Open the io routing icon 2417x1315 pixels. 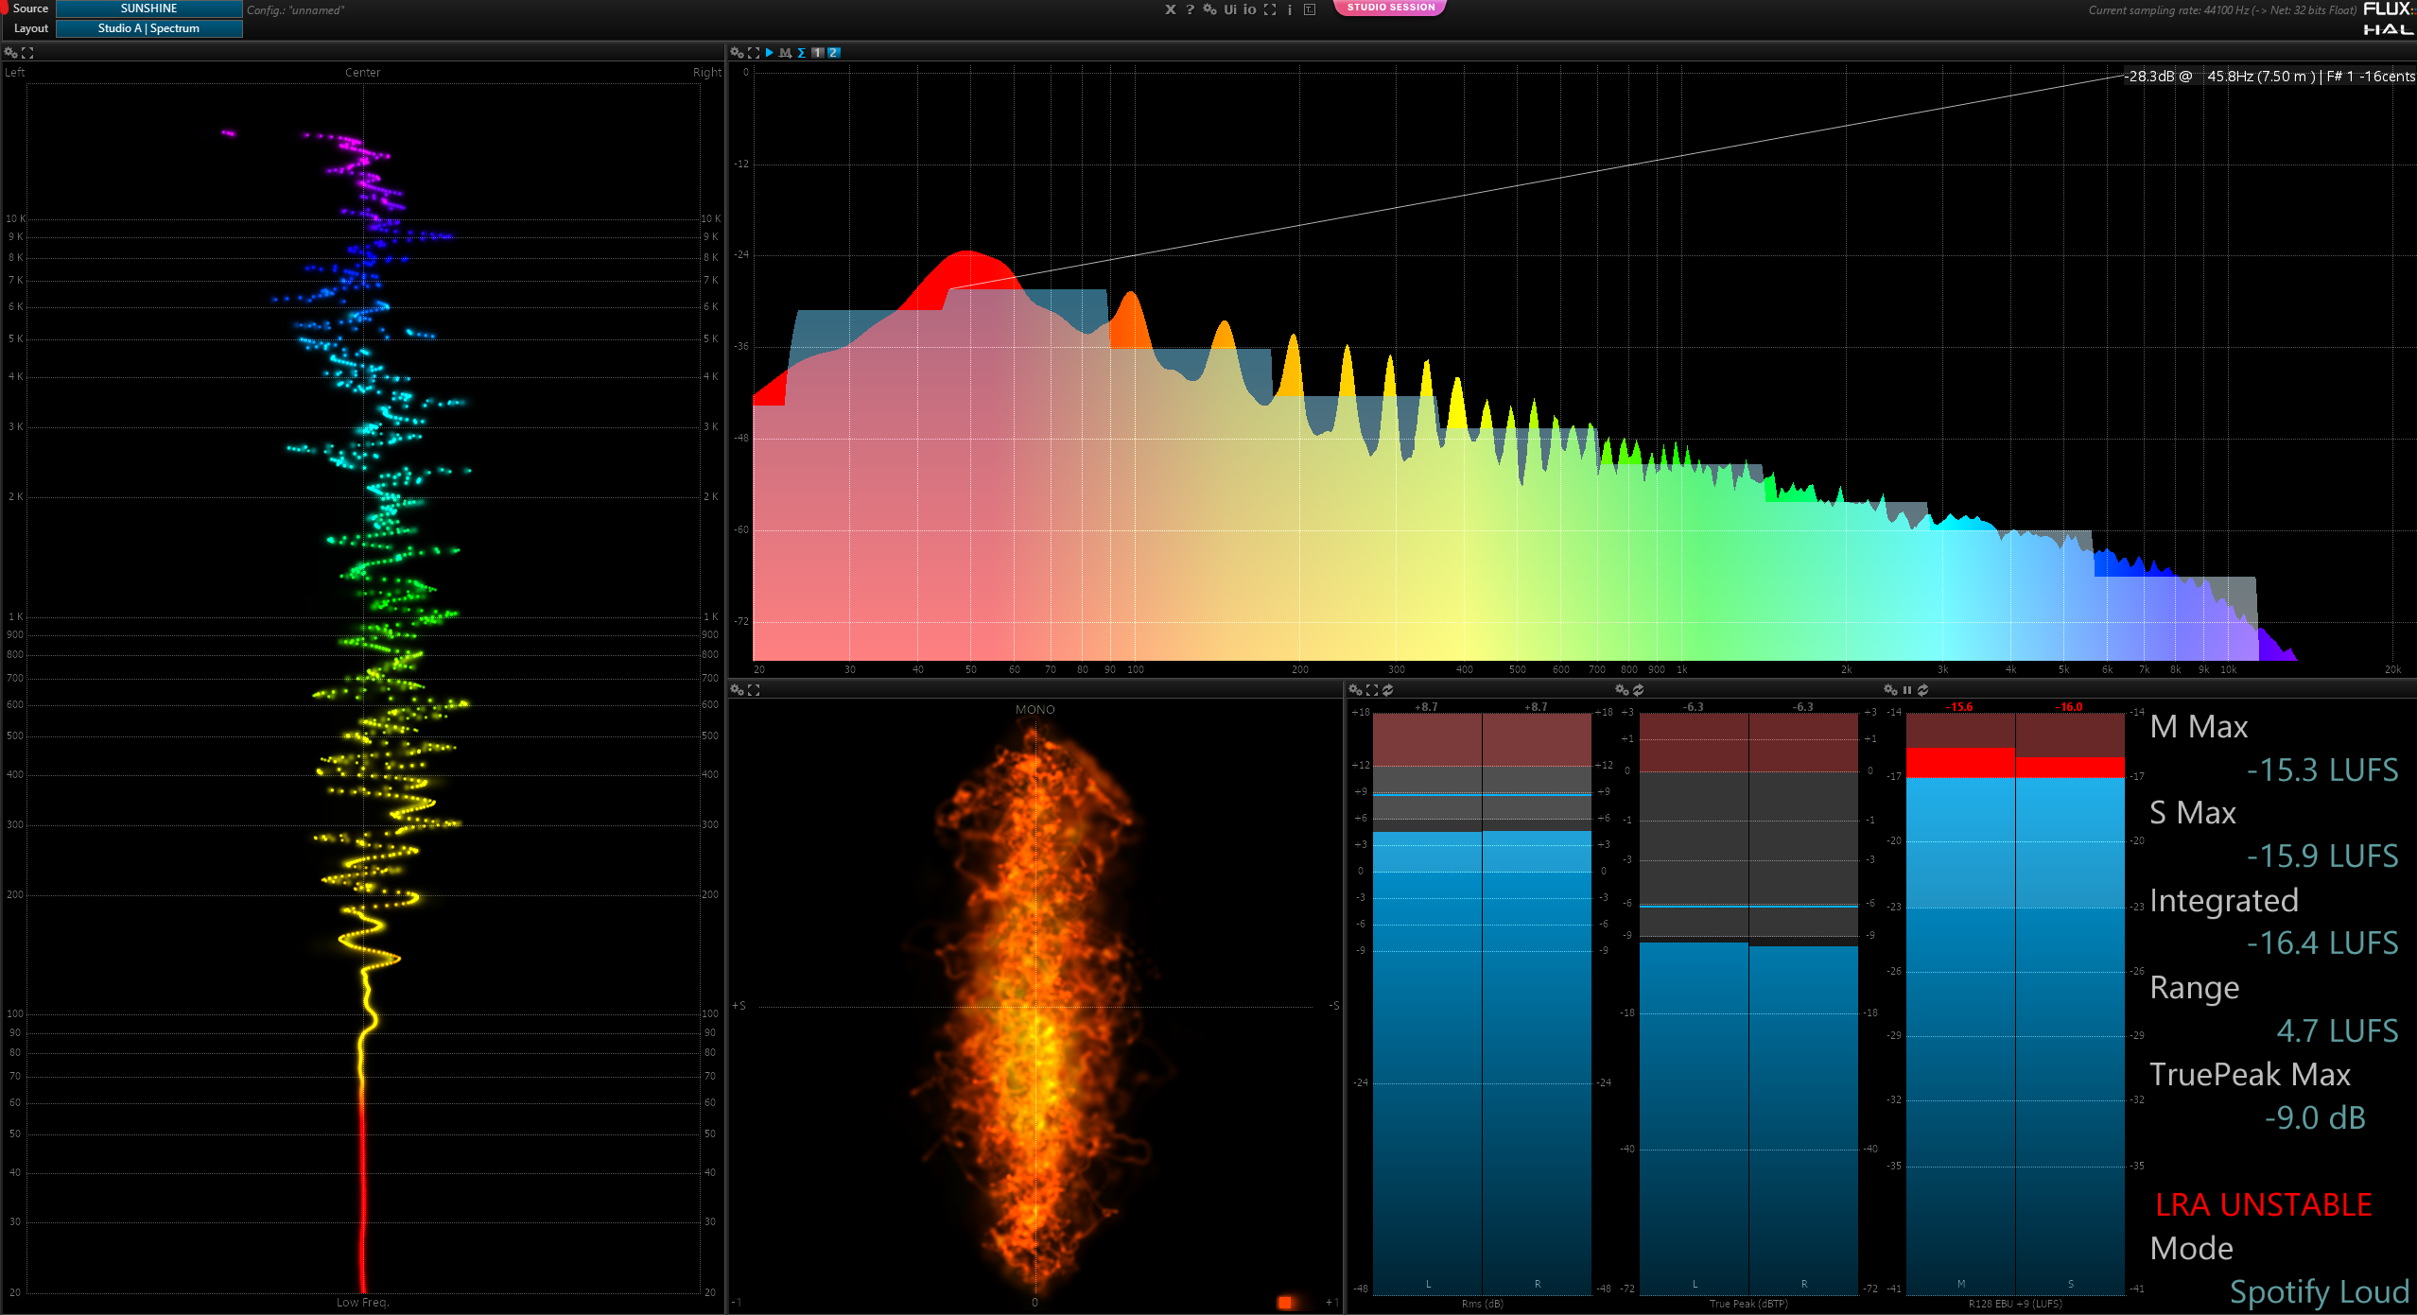[1249, 9]
